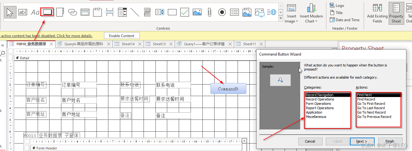Viewport: 412px width, 151px height.
Task: Select the Rectangle control
Action: tap(172, 12)
